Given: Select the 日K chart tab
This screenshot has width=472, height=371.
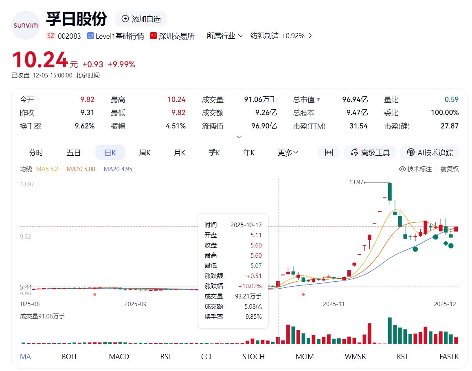Looking at the screenshot, I should pos(110,152).
